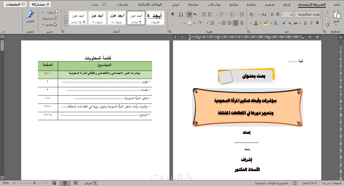
Task: Open Find (بحث) dropdown arrow in editing group
Action: click(x=43, y=12)
